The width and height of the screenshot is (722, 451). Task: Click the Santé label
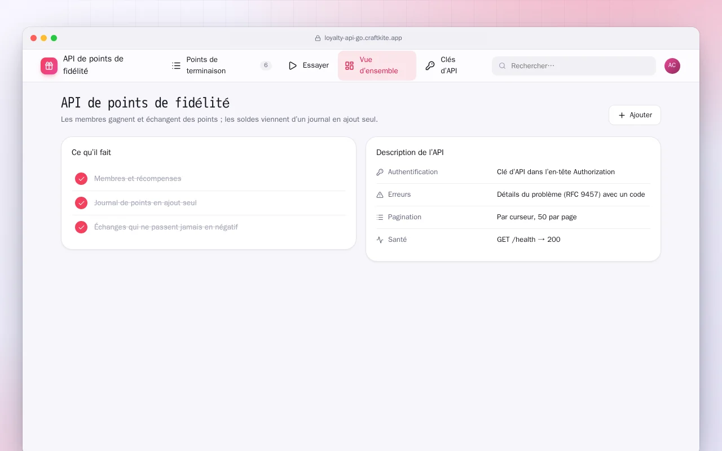pyautogui.click(x=397, y=240)
